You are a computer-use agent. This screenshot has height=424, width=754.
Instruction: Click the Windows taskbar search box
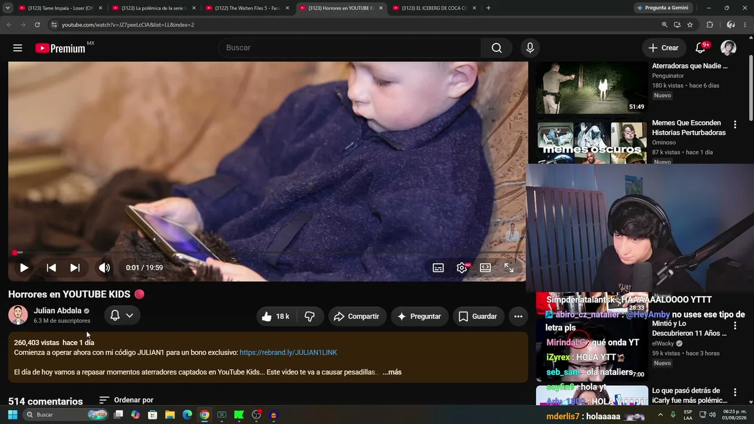click(65, 415)
